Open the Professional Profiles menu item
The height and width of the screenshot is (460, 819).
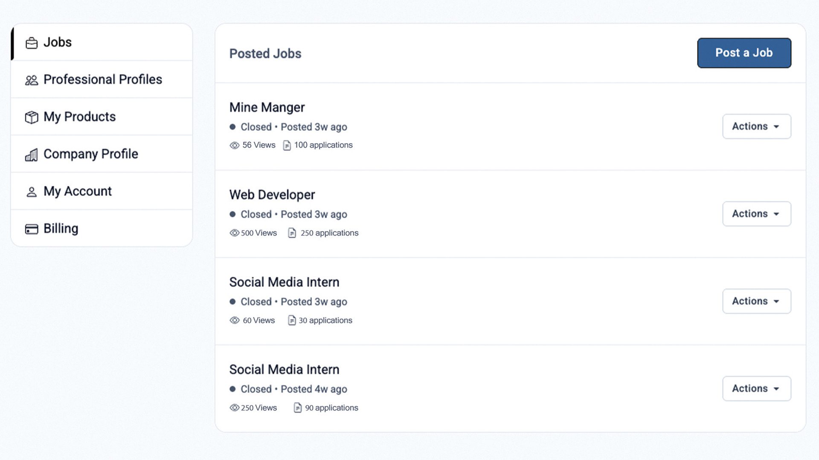point(102,80)
